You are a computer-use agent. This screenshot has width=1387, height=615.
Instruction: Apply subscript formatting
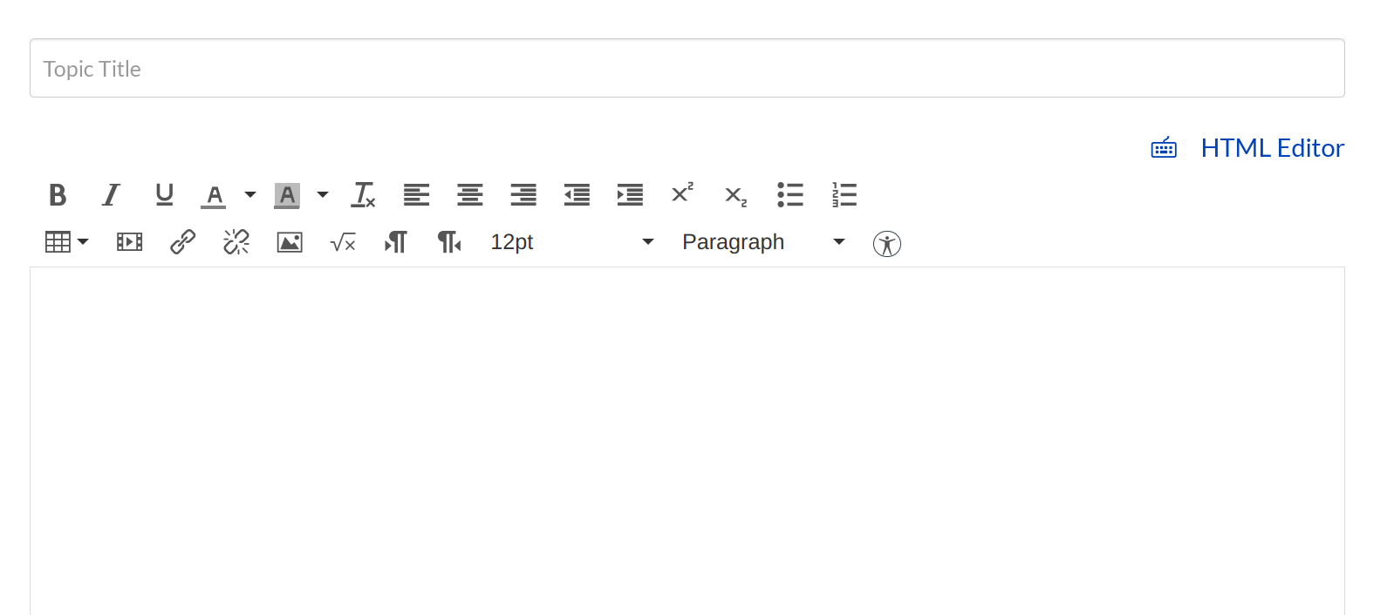735,196
